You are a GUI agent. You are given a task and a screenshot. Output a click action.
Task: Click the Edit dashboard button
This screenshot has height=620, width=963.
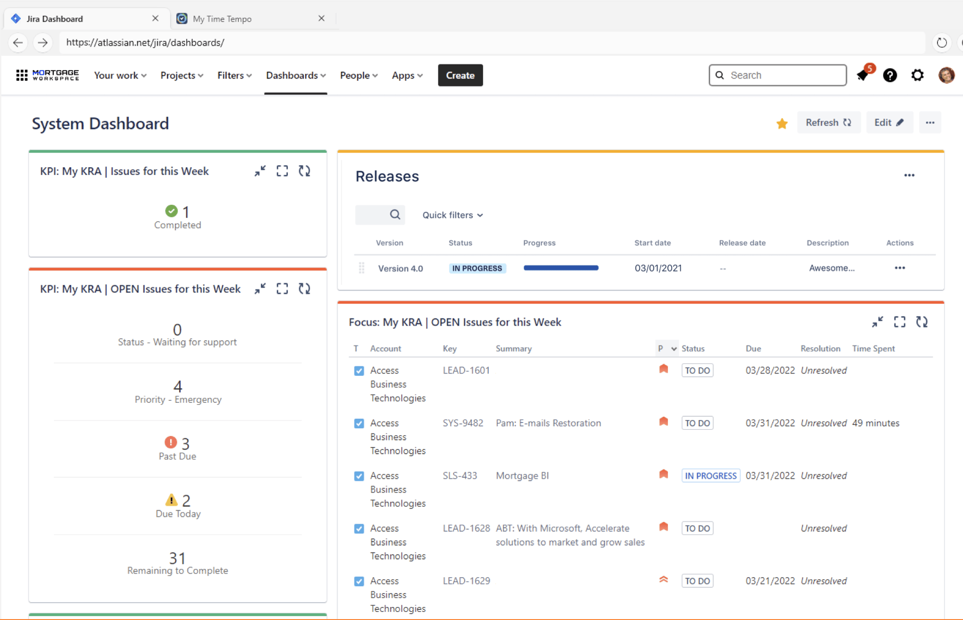889,122
